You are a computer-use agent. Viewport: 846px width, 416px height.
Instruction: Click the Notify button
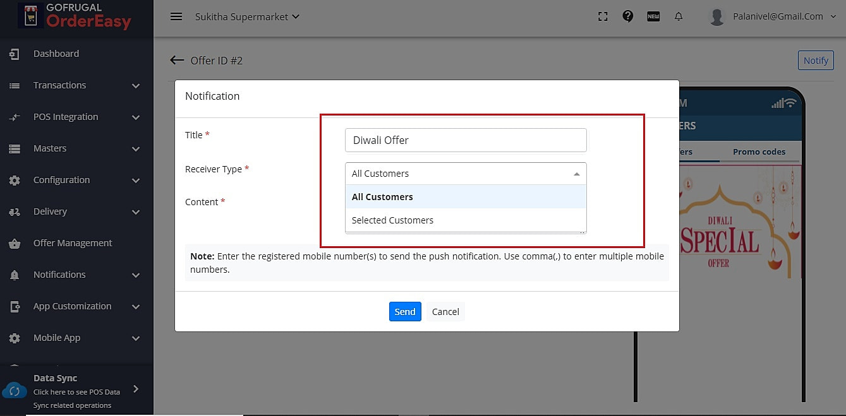pos(816,61)
